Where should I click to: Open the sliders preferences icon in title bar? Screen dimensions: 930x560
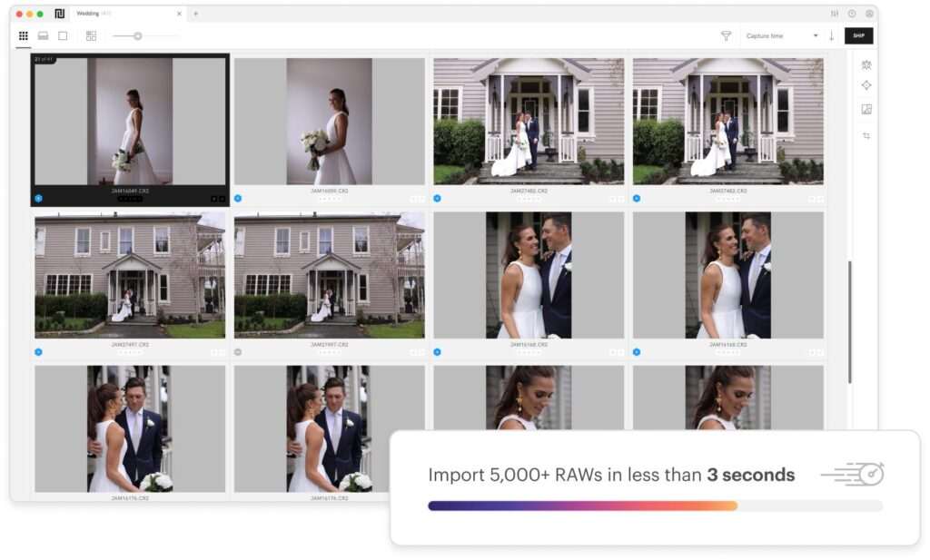(x=835, y=14)
